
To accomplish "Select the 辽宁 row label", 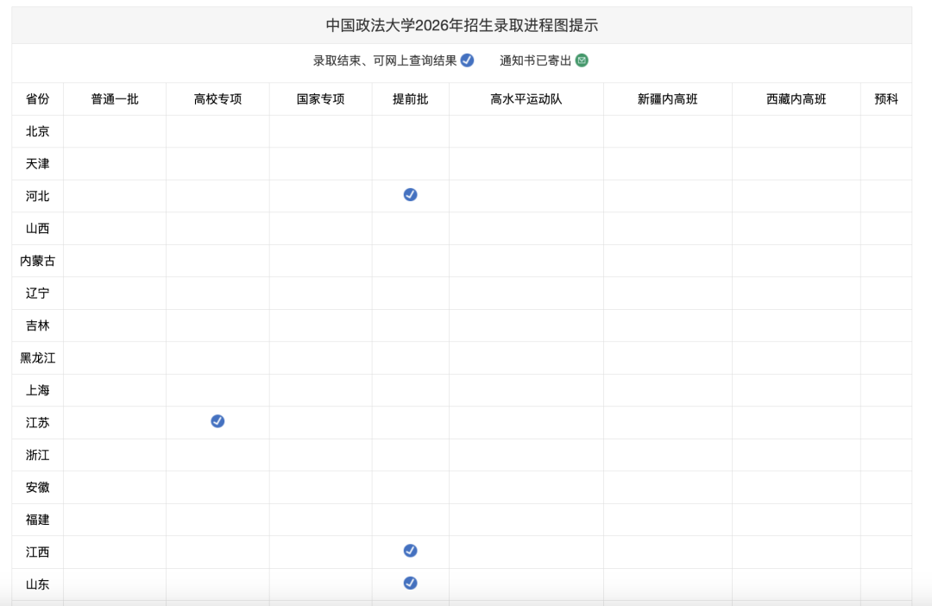I will 37,294.
